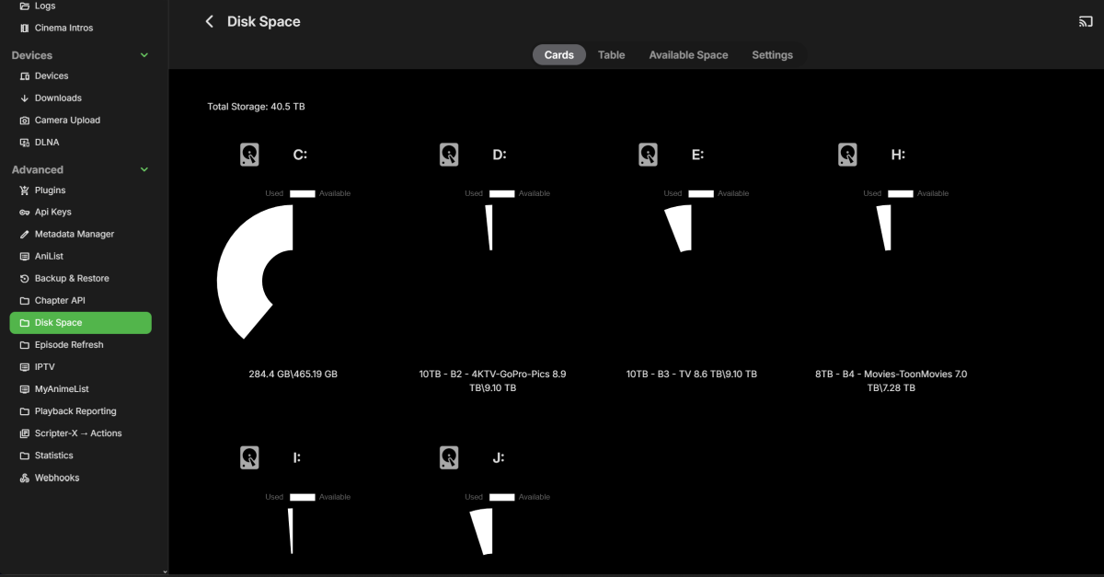Image resolution: width=1104 pixels, height=577 pixels.
Task: Switch to the Available Space tab
Action: tap(688, 55)
